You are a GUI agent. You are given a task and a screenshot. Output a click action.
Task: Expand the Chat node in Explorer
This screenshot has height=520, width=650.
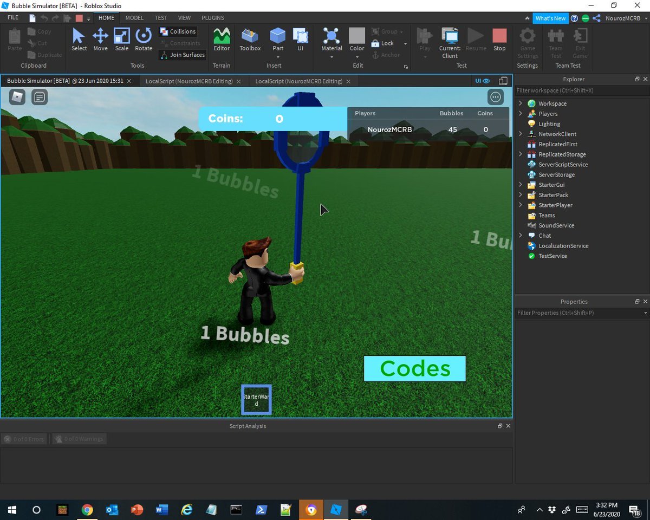point(521,236)
